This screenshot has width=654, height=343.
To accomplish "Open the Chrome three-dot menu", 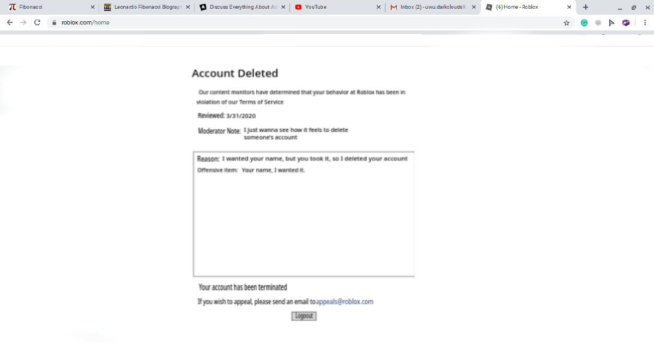I will [645, 22].
